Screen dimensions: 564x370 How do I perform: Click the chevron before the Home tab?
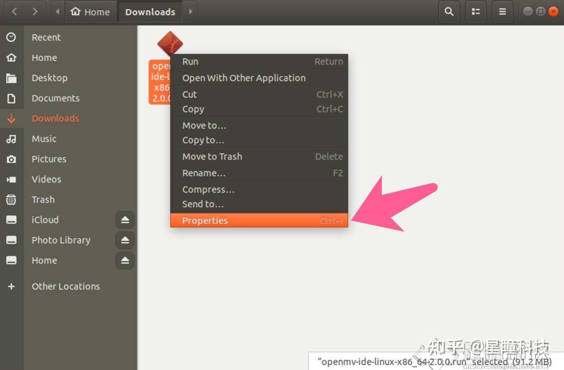tap(57, 11)
